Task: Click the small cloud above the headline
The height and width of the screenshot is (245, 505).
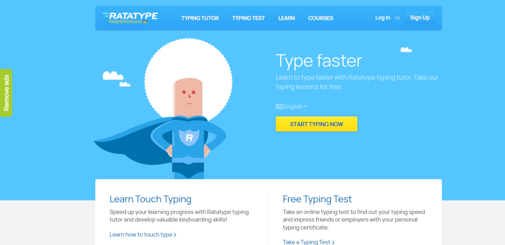Action: pos(406,50)
